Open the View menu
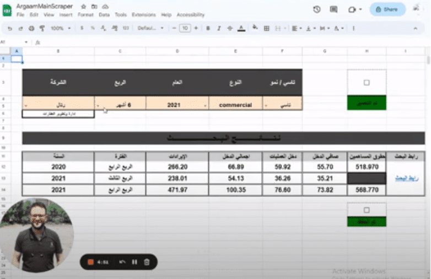The width and height of the screenshot is (431, 279). click(x=49, y=15)
